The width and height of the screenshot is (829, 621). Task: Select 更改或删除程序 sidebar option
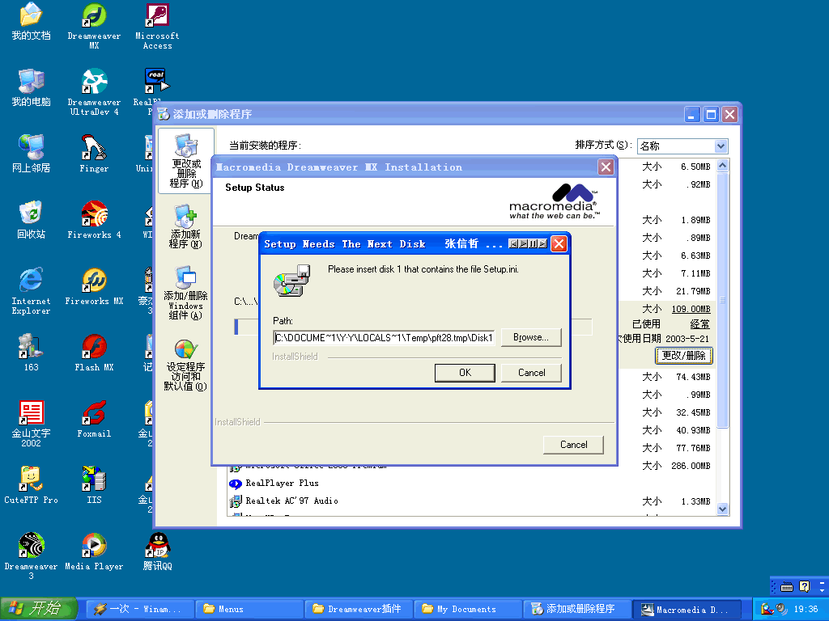(x=185, y=161)
